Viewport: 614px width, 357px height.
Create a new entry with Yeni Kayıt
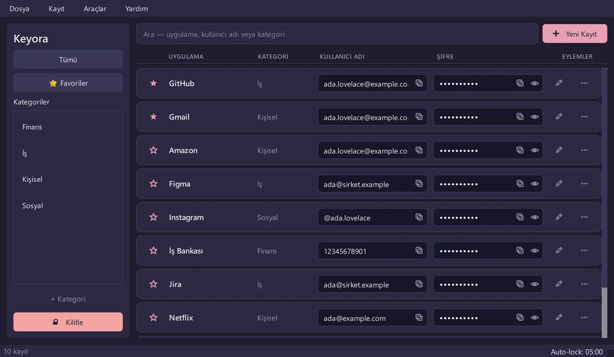click(574, 34)
